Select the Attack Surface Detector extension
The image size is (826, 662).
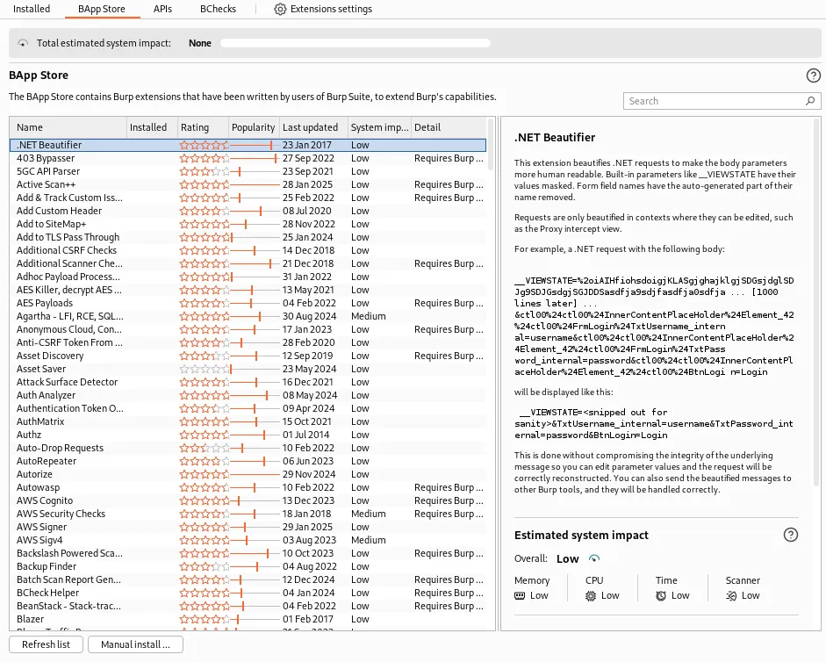click(248, 382)
